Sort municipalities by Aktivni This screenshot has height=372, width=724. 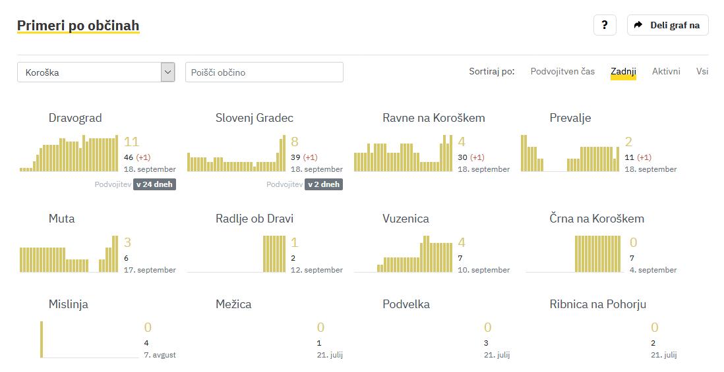(x=666, y=71)
